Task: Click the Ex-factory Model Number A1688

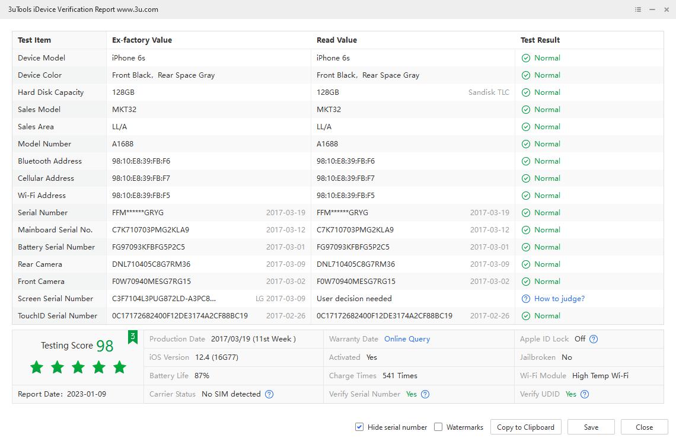Action: [x=122, y=145]
